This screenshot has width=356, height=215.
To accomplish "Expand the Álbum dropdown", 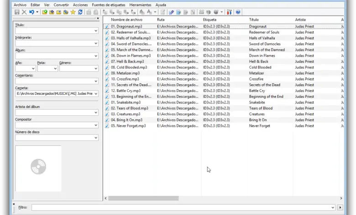I will tap(96, 56).
